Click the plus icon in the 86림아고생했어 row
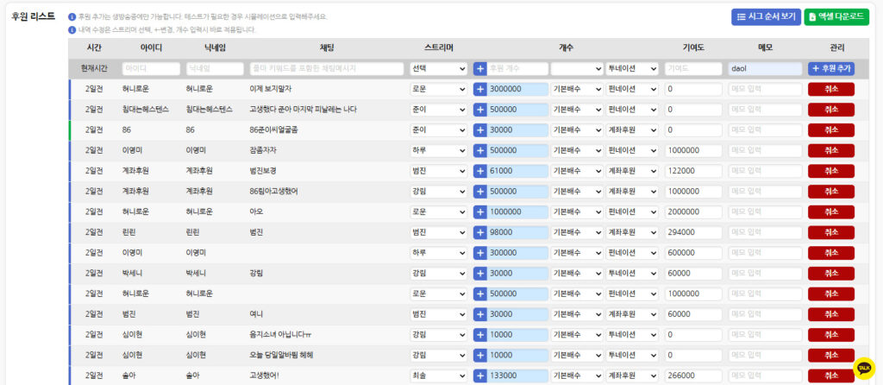 pyautogui.click(x=479, y=192)
